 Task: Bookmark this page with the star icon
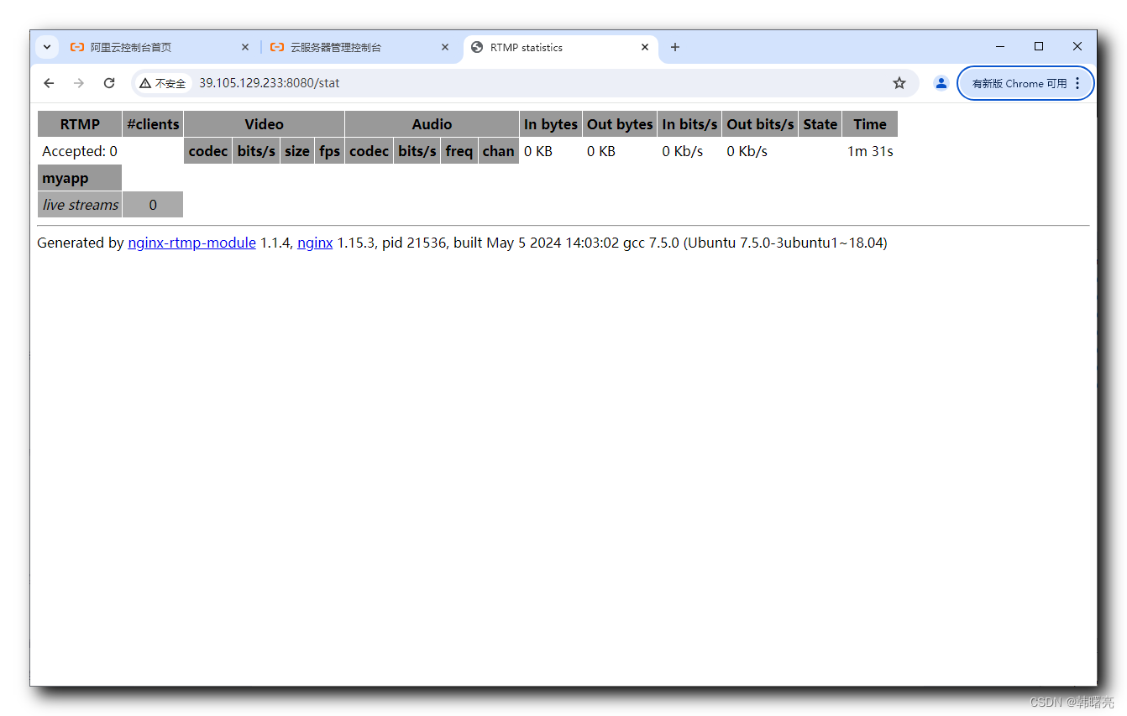(899, 83)
